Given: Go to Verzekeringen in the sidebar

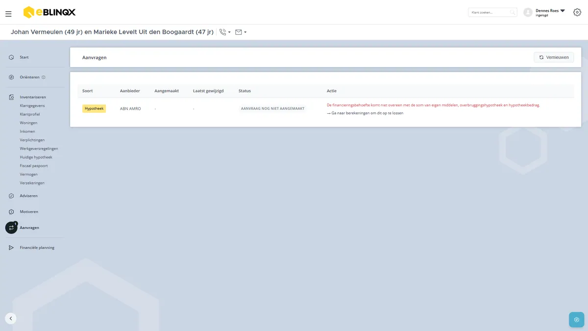Looking at the screenshot, I should (x=32, y=183).
